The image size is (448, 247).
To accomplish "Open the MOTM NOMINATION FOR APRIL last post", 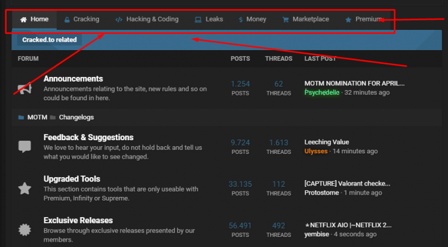I will 354,84.
